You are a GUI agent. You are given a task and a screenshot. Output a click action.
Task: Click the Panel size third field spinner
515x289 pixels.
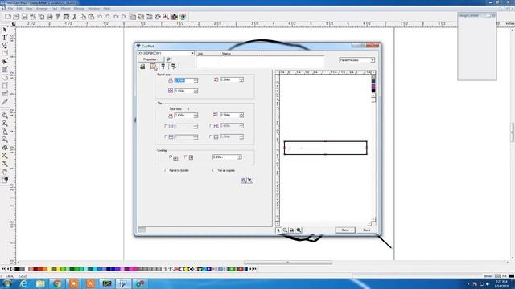196,91
